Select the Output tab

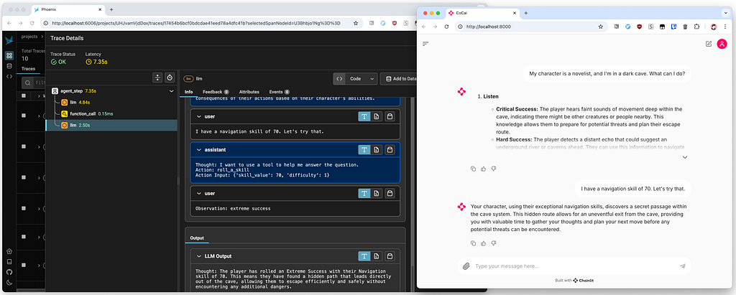197,238
